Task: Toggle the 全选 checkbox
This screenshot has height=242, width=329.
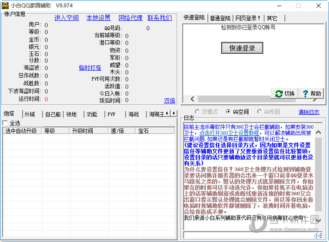Action: tap(5, 123)
